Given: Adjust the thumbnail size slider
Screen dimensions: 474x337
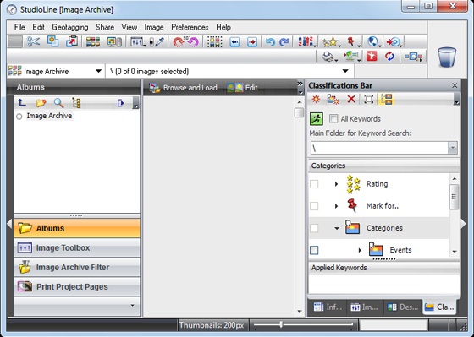Looking at the screenshot, I should tap(281, 324).
